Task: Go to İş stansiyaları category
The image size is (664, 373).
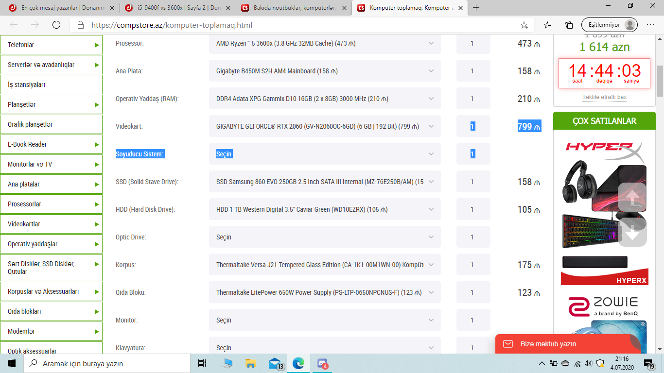Action: (51, 85)
